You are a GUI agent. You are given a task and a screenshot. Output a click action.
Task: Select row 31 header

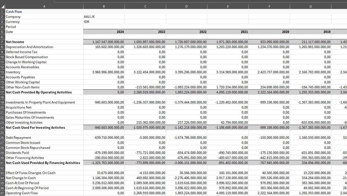coord(3,163)
